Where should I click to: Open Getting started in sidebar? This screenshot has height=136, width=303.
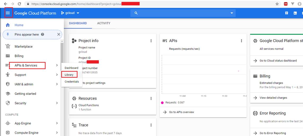pos(25,94)
